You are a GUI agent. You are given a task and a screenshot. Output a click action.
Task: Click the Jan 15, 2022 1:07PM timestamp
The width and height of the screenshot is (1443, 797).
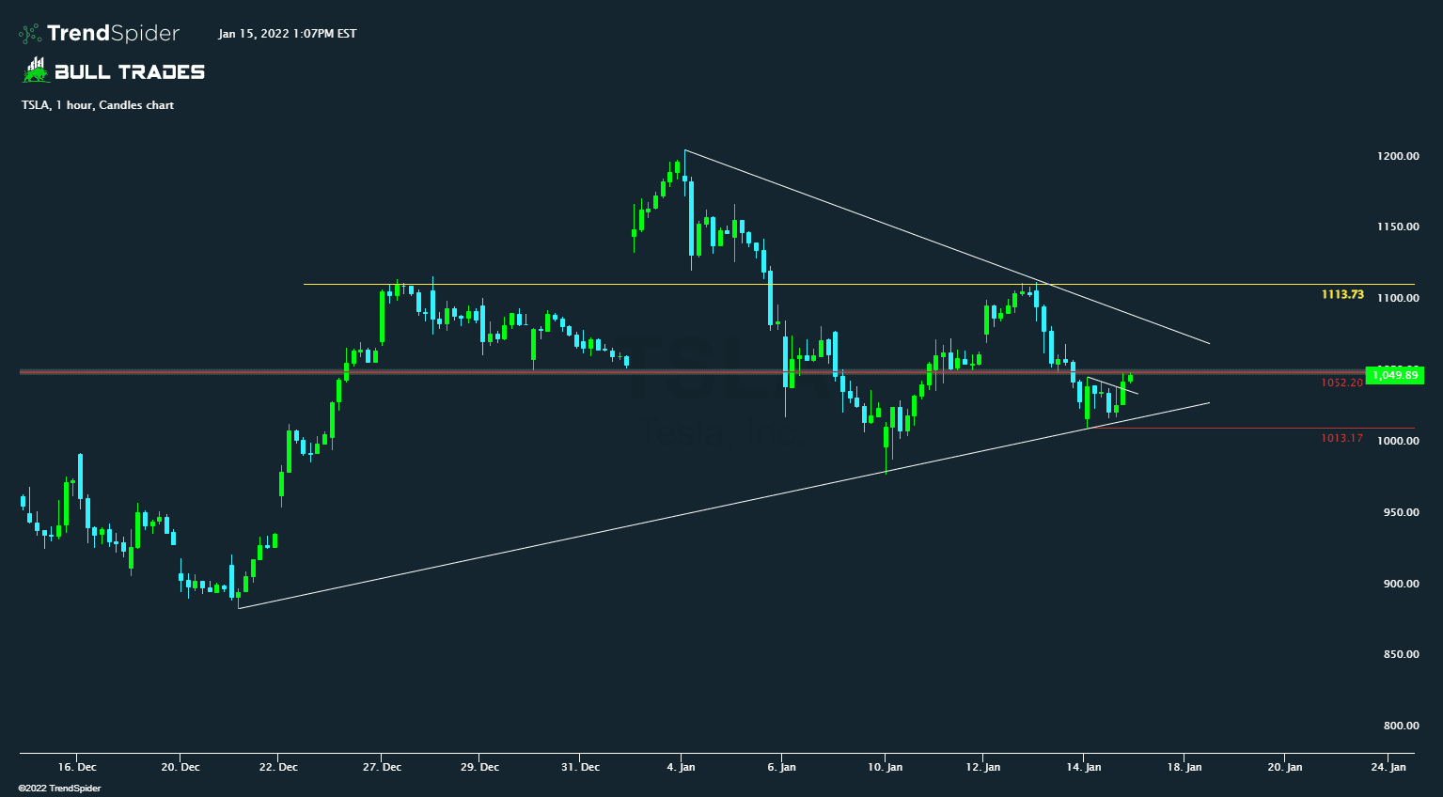point(287,33)
